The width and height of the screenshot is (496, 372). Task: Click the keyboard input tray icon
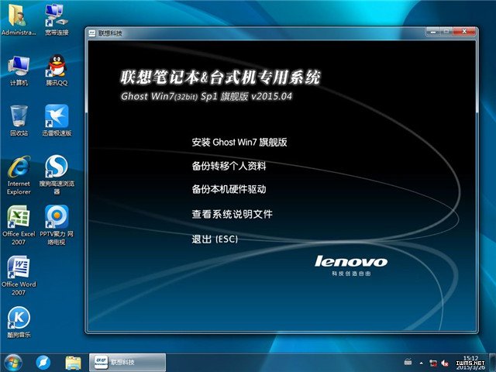coord(408,362)
